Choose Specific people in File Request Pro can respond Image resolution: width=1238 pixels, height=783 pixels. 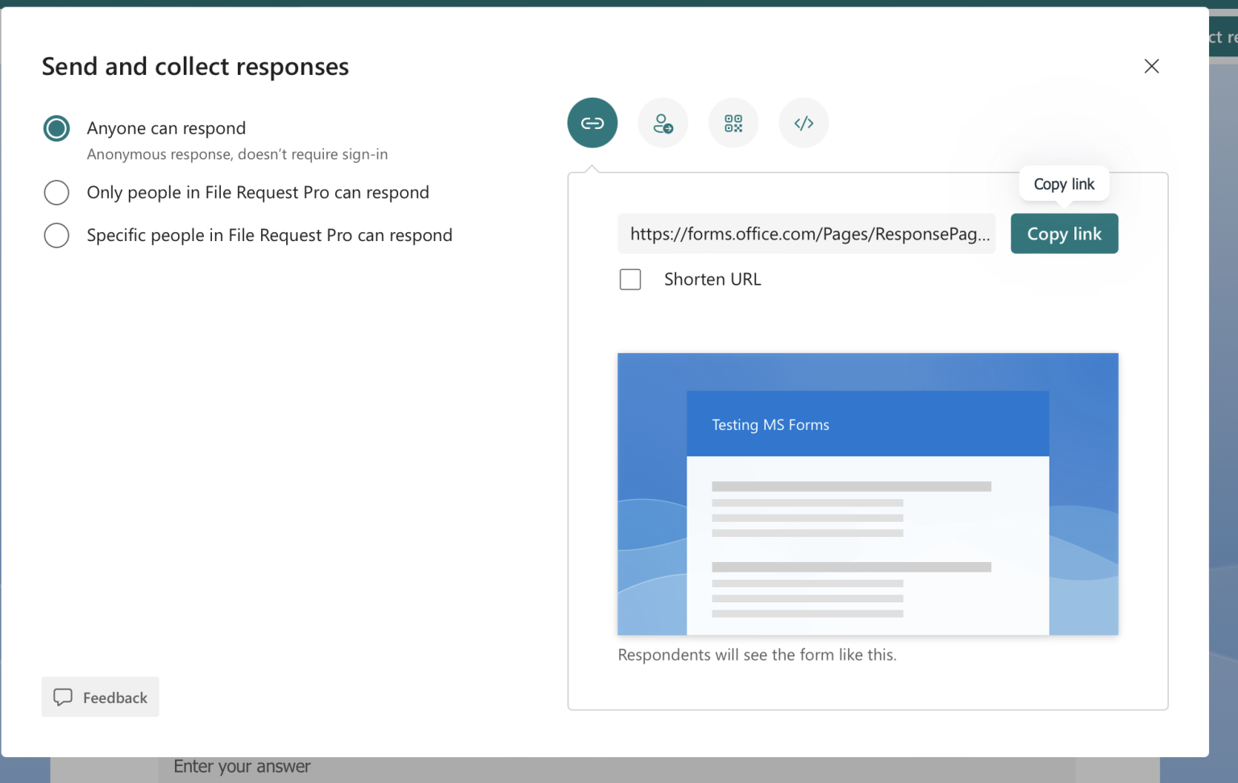point(56,235)
